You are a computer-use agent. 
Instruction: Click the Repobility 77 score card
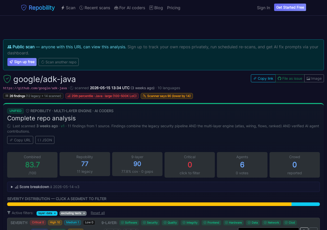(x=85, y=164)
